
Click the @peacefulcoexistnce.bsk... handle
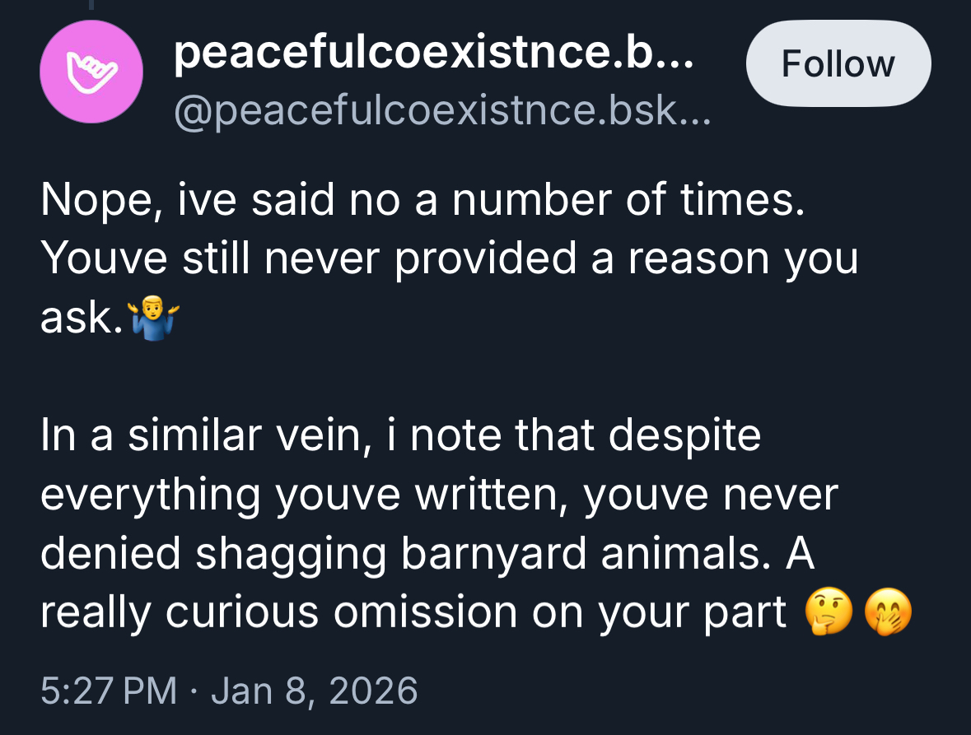click(x=441, y=109)
